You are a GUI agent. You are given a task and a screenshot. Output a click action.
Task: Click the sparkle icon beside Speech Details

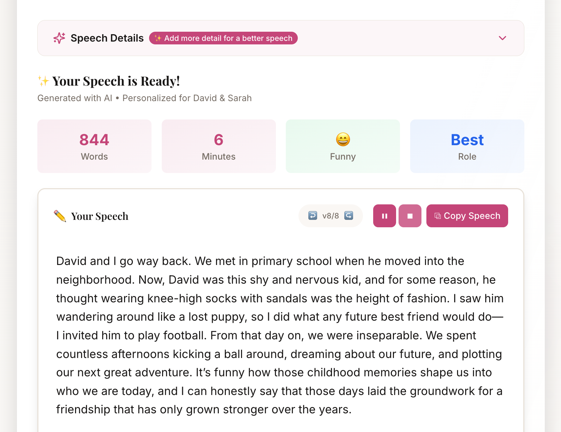[x=58, y=38]
